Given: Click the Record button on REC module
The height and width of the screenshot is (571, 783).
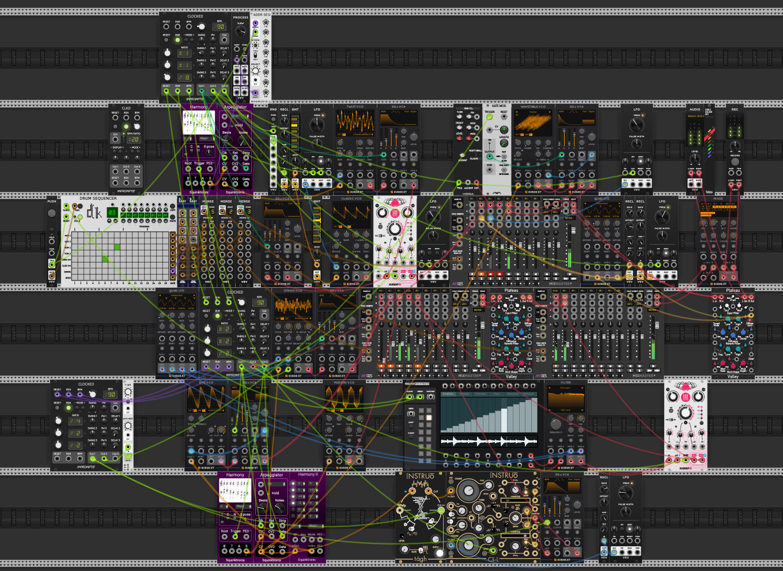Looking at the screenshot, I should tap(735, 162).
